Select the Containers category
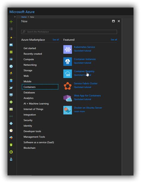Screen dimensions: 141x183 click(40, 87)
